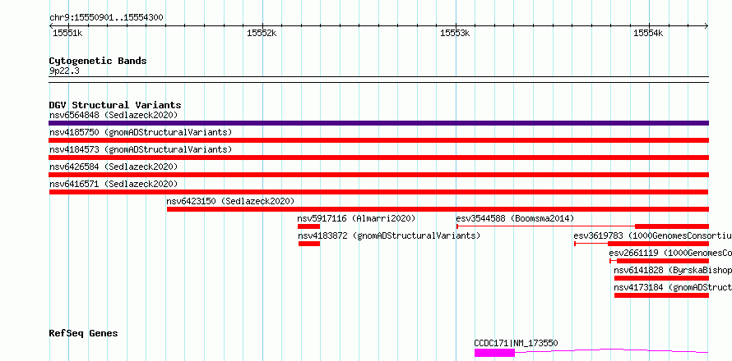Click the esv3619783 1000GenomesConsortium label
Image resolution: width=732 pixels, height=361 pixels.
click(653, 235)
